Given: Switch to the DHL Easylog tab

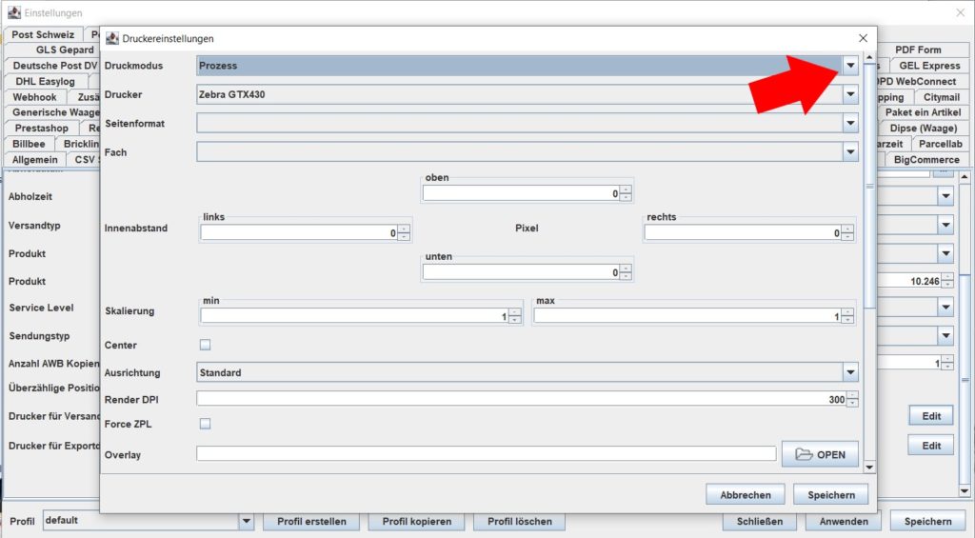Looking at the screenshot, I should [x=45, y=81].
